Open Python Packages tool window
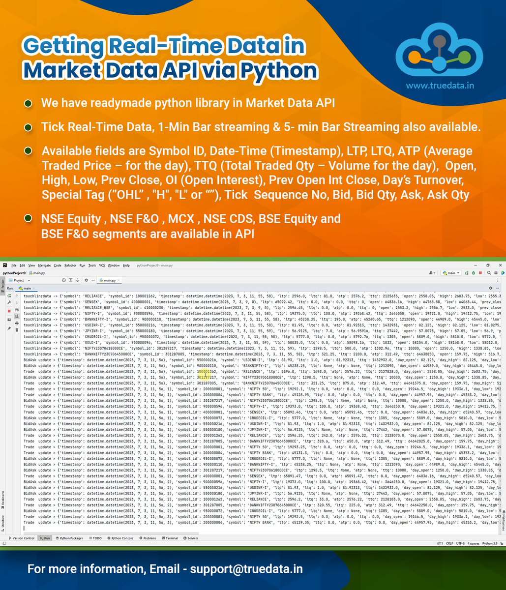The image size is (506, 590). click(x=69, y=538)
